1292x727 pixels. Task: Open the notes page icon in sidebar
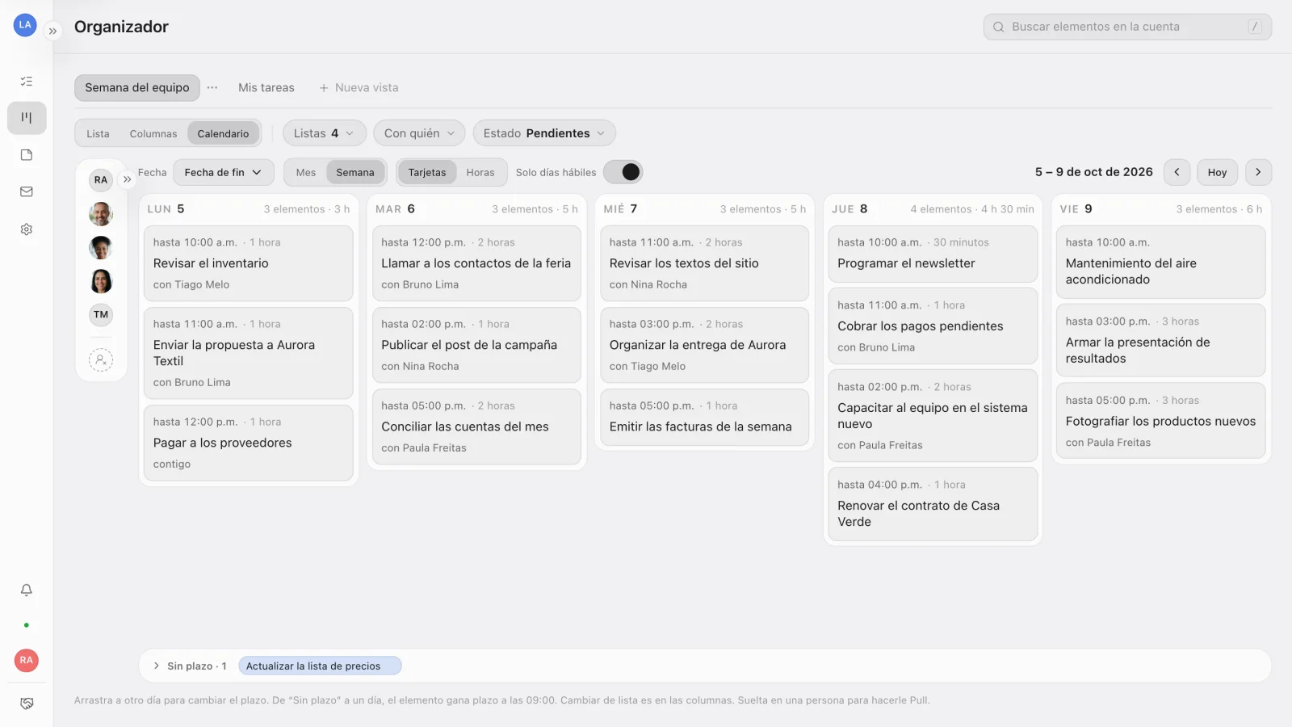(x=27, y=155)
